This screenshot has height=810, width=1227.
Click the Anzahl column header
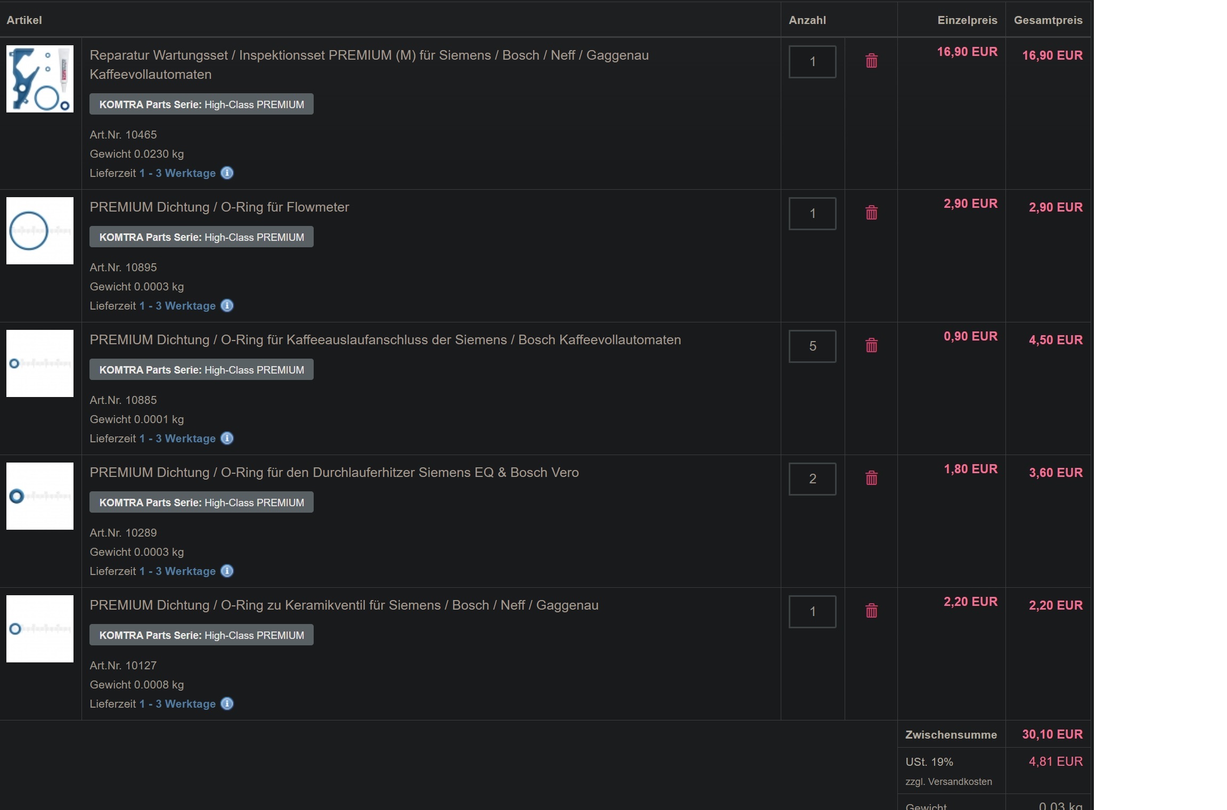807,20
